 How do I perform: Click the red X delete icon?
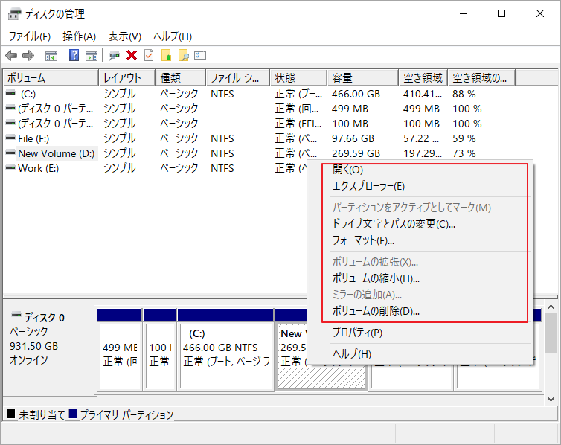point(132,56)
